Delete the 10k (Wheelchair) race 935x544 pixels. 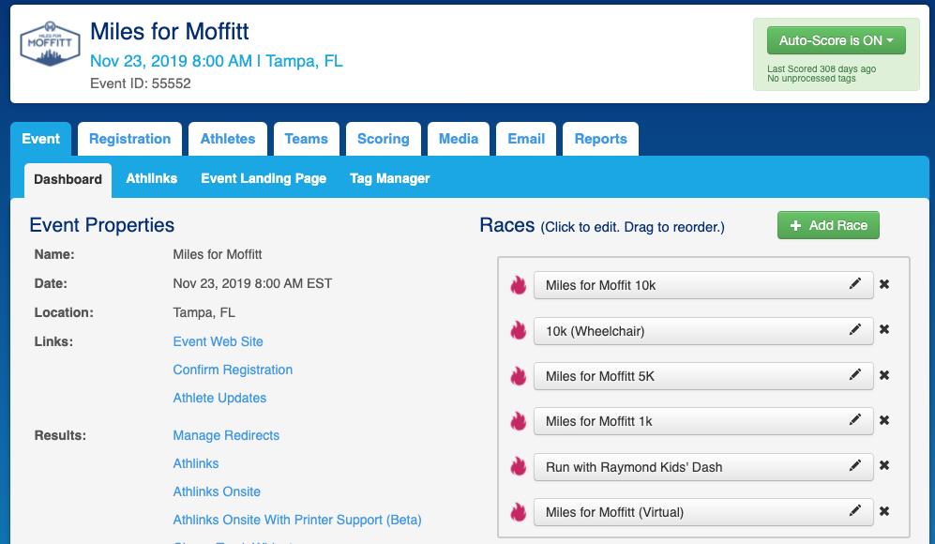point(884,329)
